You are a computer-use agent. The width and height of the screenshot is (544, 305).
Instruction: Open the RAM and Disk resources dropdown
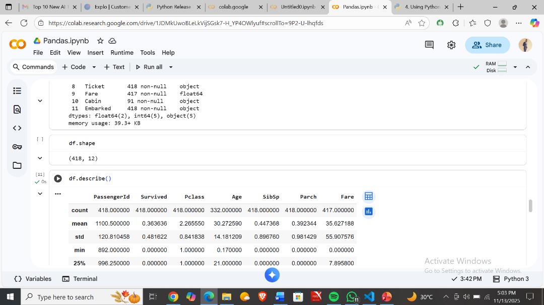(514, 66)
